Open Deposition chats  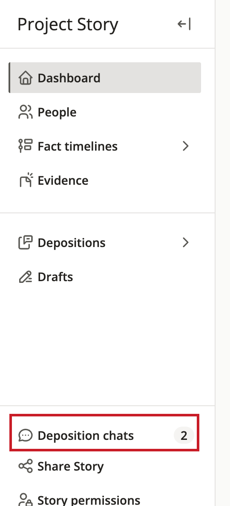pos(105,436)
